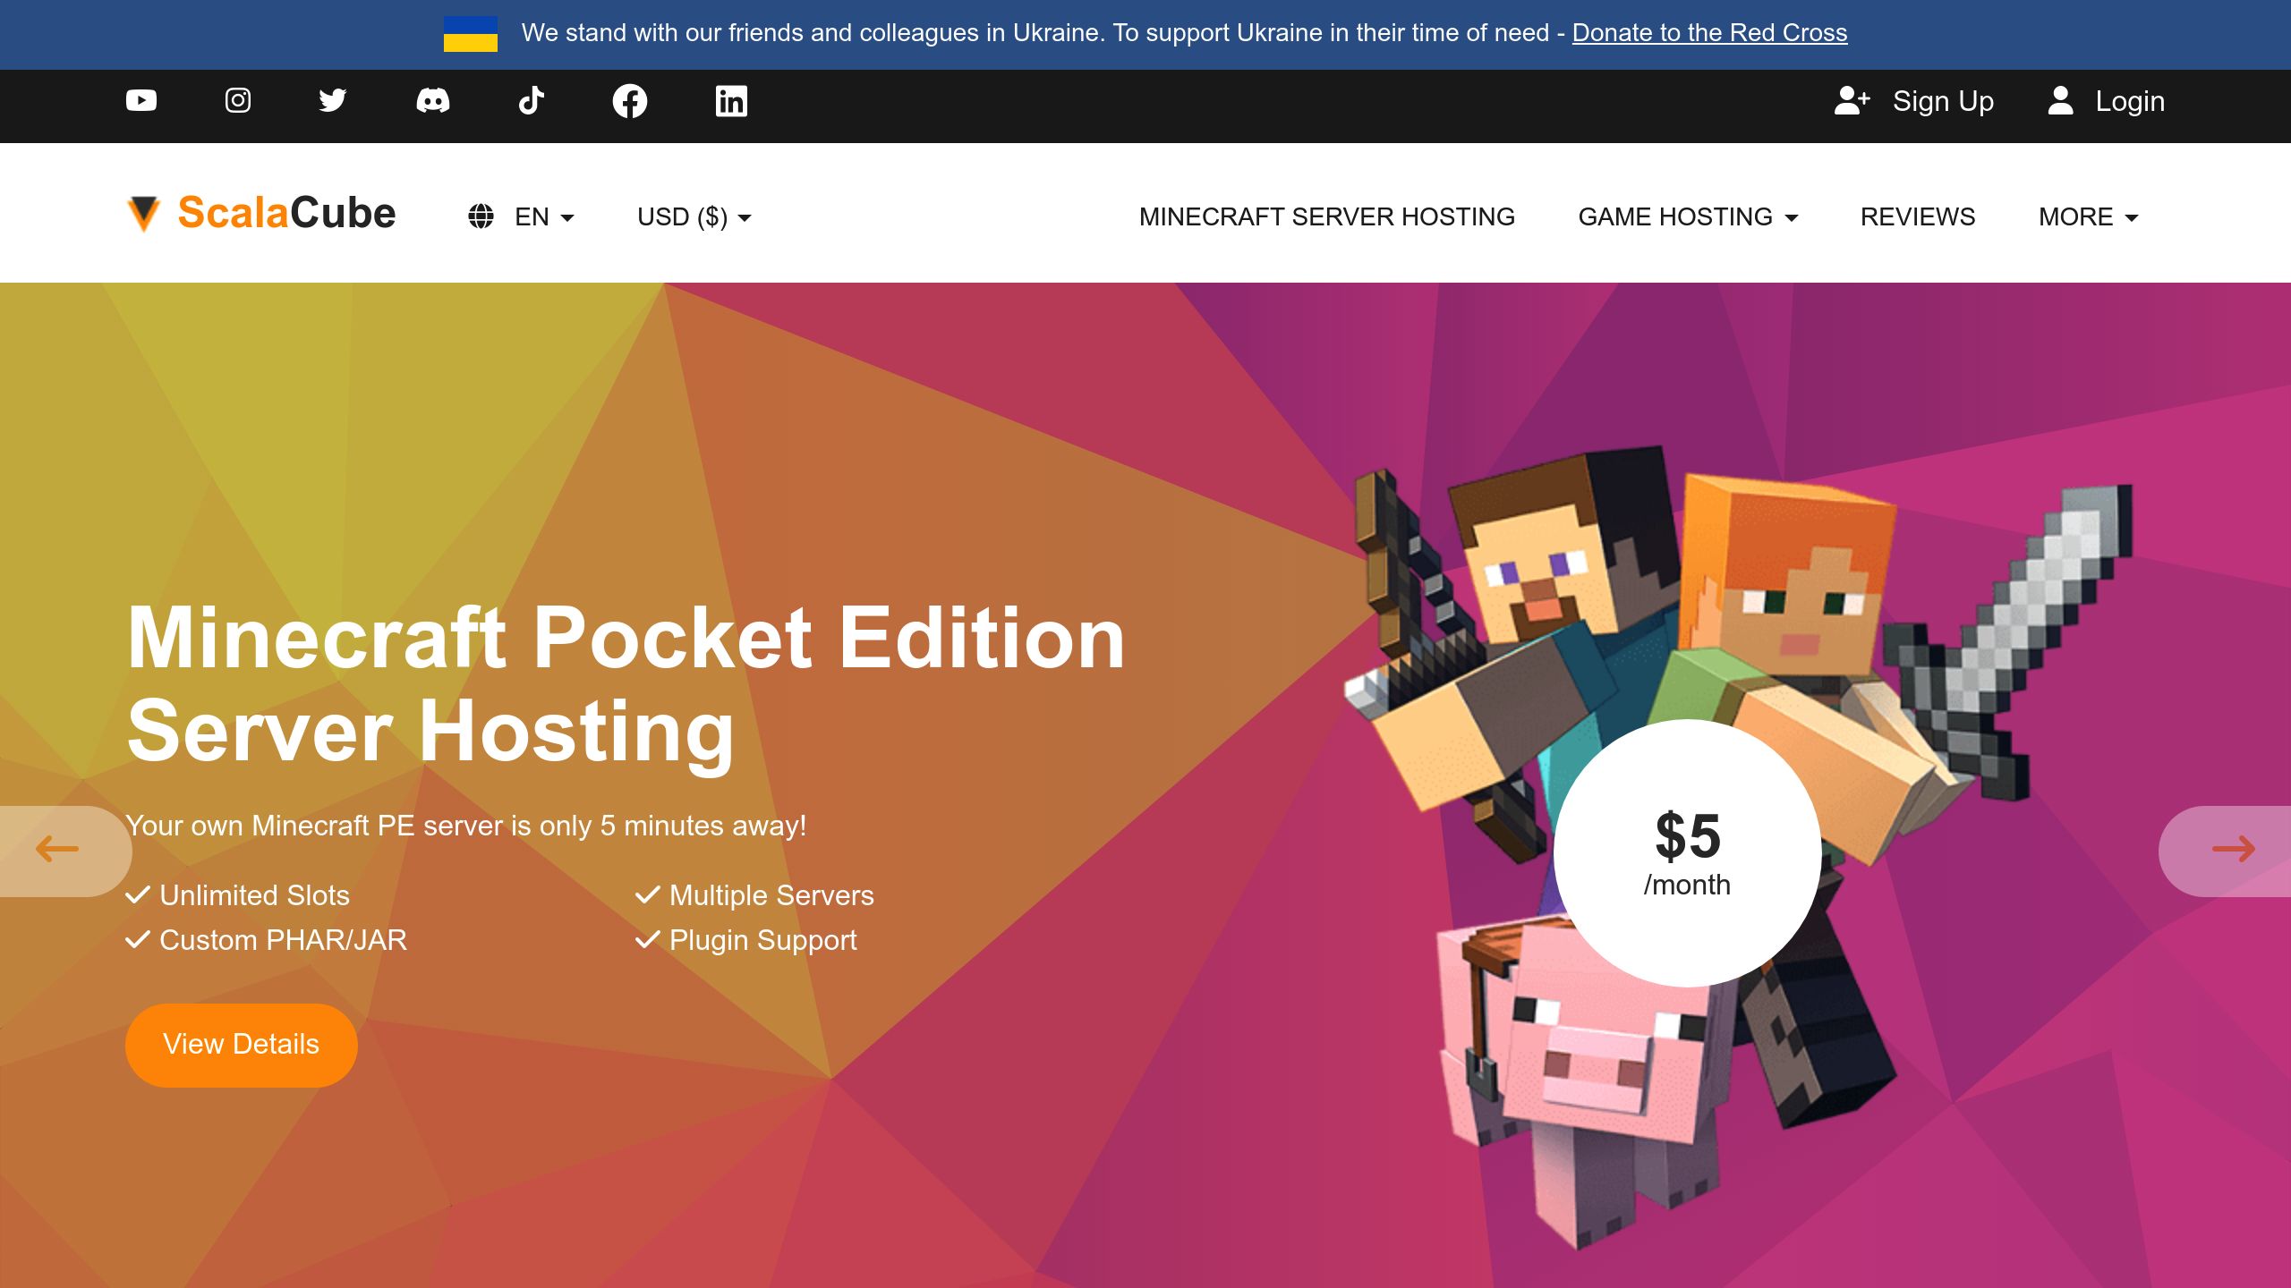Expand the More menu
Image resolution: width=2291 pixels, height=1288 pixels.
coord(2088,217)
